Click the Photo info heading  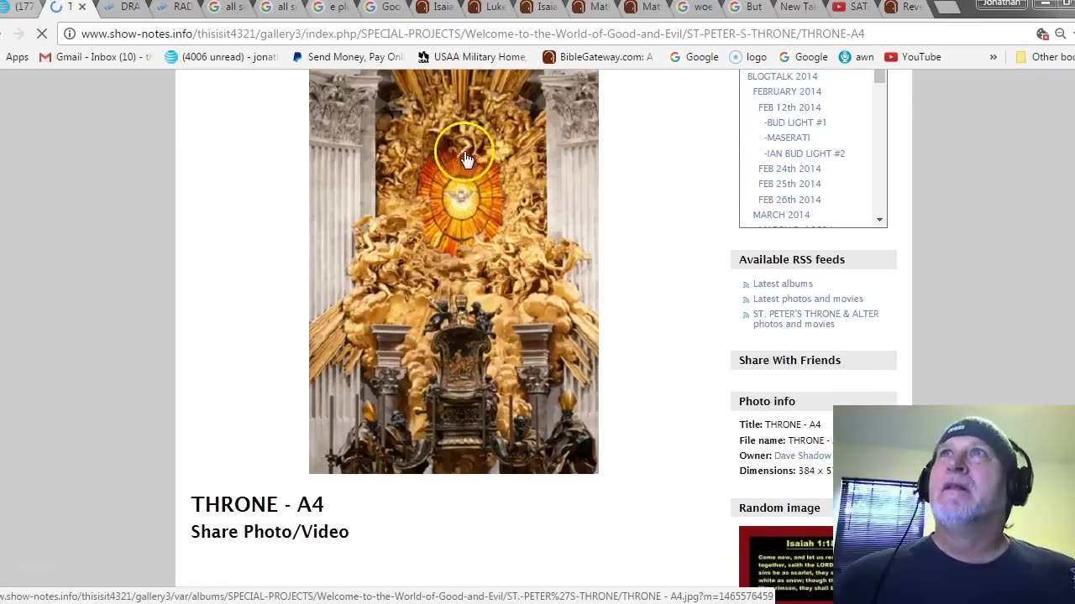767,401
